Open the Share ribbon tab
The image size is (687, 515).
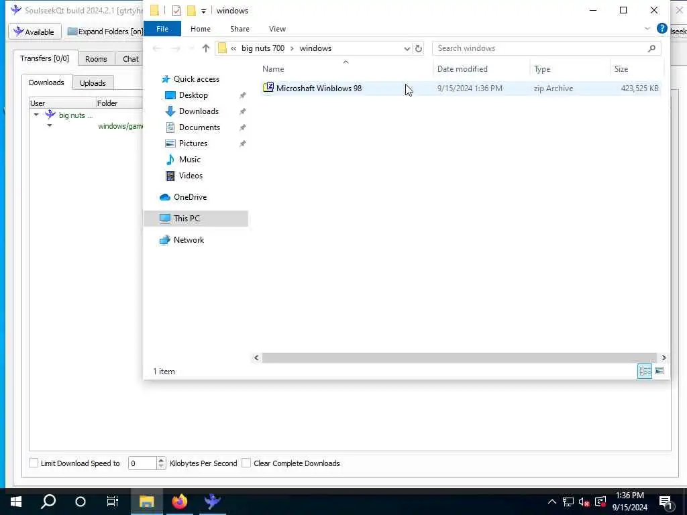coord(240,29)
